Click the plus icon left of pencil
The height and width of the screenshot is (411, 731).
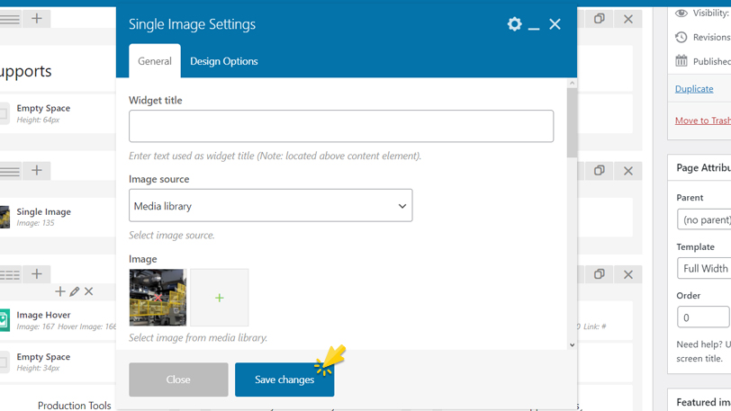(x=60, y=291)
